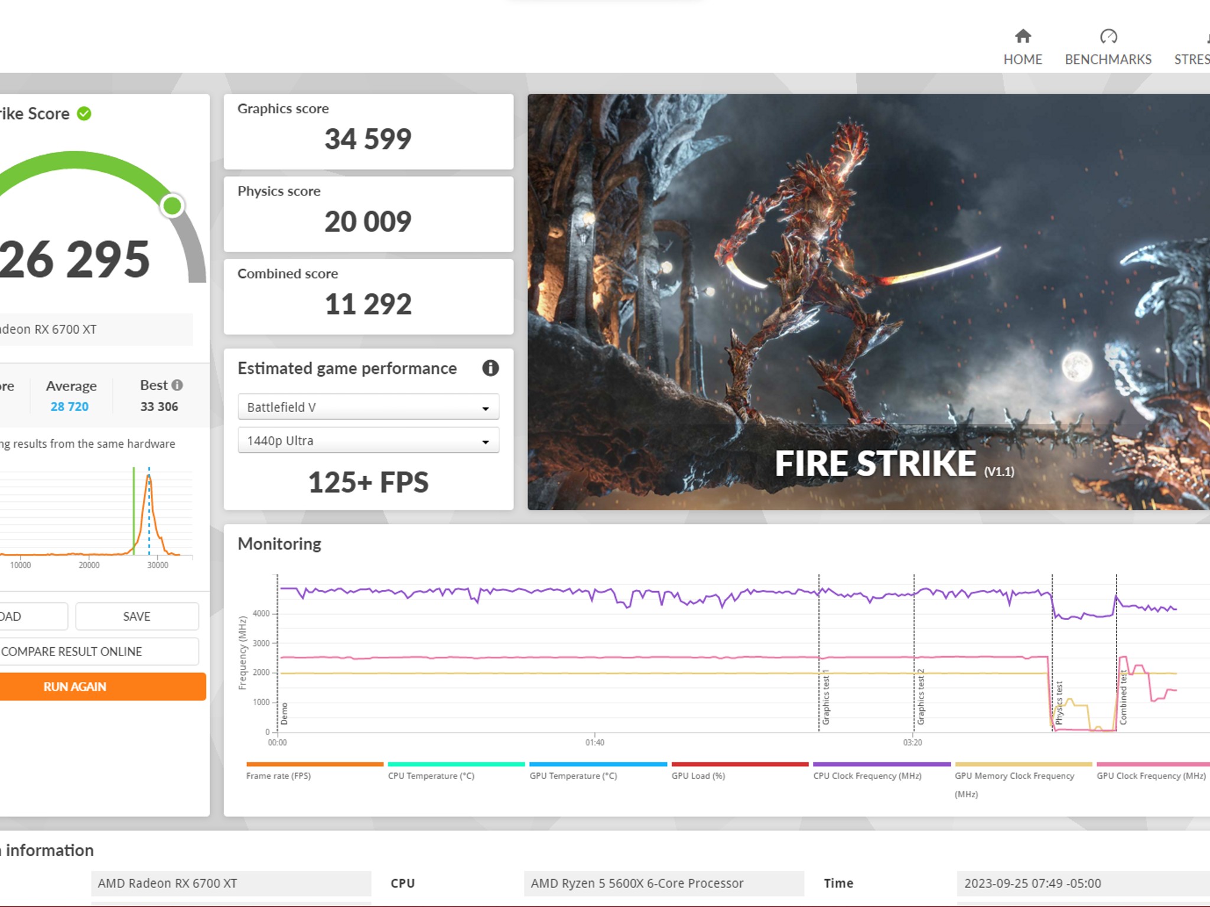
Task: Open the Estimated game performance info icon
Action: click(x=490, y=368)
